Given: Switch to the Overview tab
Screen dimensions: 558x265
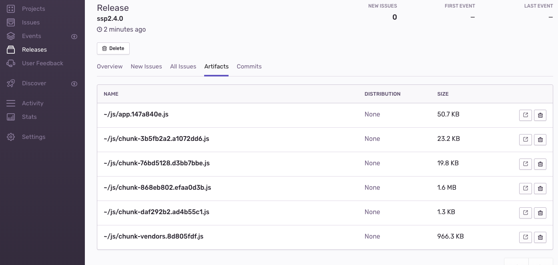Looking at the screenshot, I should [110, 66].
